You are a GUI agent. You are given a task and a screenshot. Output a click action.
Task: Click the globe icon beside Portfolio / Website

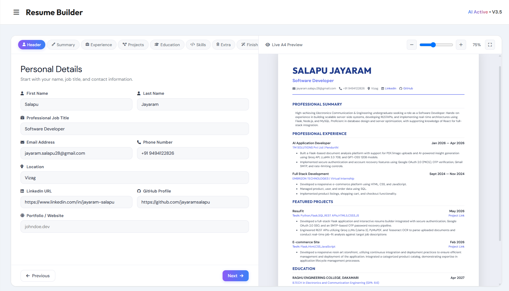[x=22, y=216]
